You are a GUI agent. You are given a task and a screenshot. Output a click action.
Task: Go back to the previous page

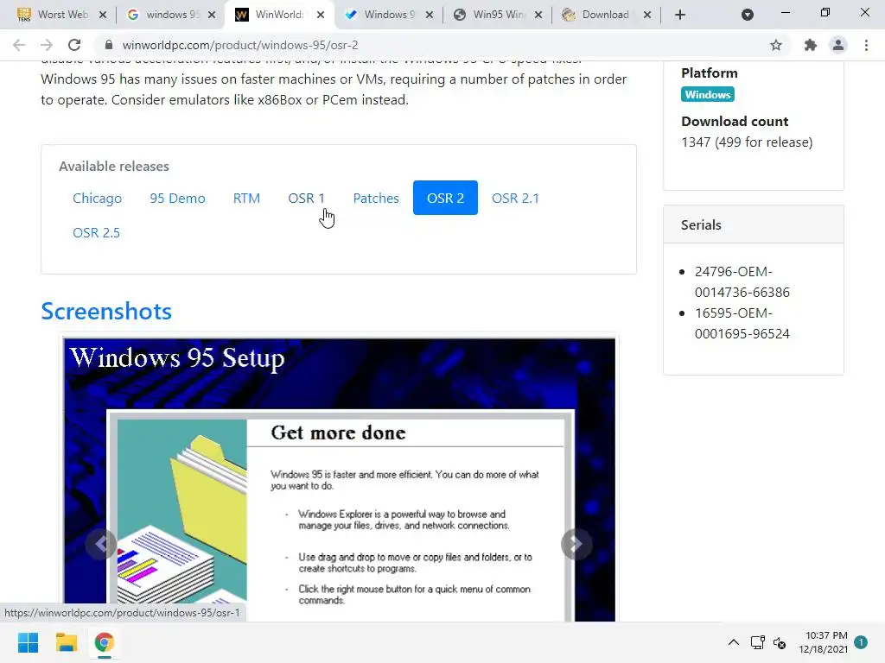click(x=19, y=45)
